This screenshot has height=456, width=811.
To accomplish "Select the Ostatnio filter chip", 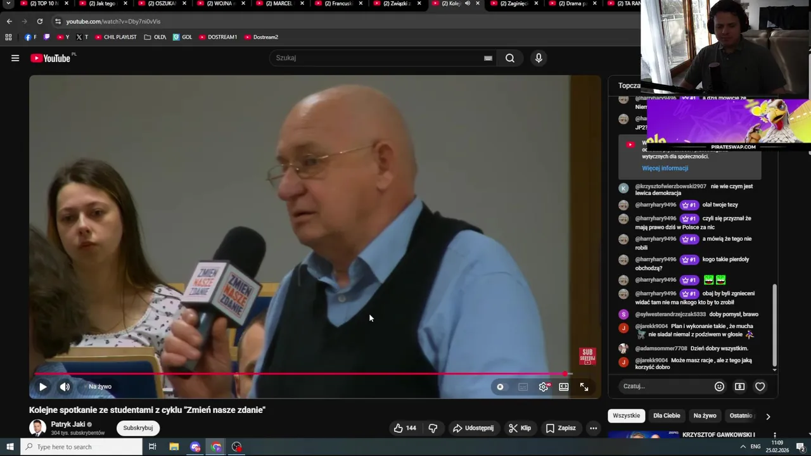I will pyautogui.click(x=741, y=415).
